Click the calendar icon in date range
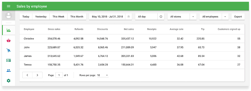 pyautogui.click(x=129, y=16)
